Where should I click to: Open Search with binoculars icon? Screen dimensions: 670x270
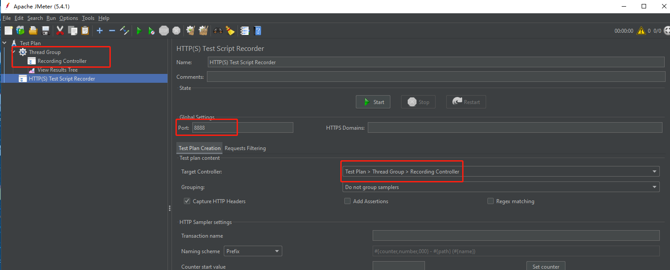coord(218,31)
